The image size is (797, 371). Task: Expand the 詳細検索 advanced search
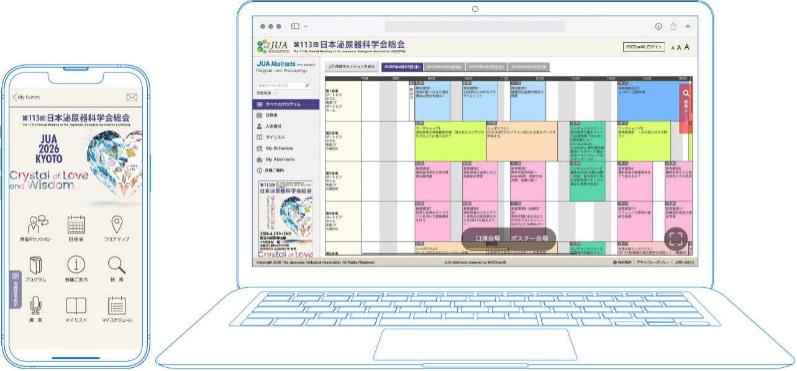click(x=267, y=93)
